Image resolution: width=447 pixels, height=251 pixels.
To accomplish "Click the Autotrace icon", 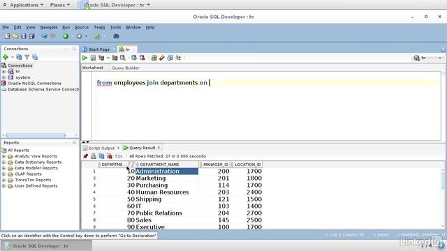I will (115, 58).
